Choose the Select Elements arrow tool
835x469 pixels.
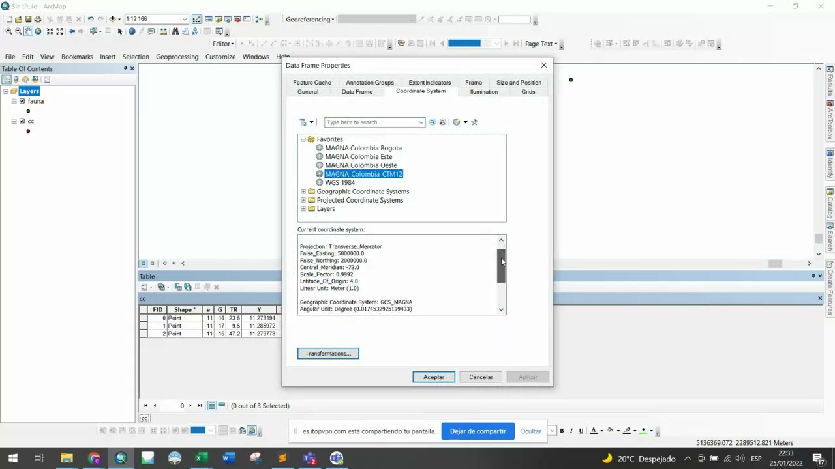pos(120,31)
